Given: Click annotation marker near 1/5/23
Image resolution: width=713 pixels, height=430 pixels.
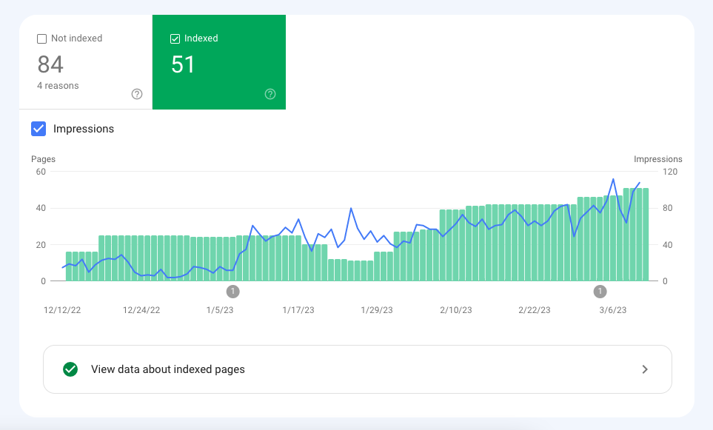Looking at the screenshot, I should [233, 291].
